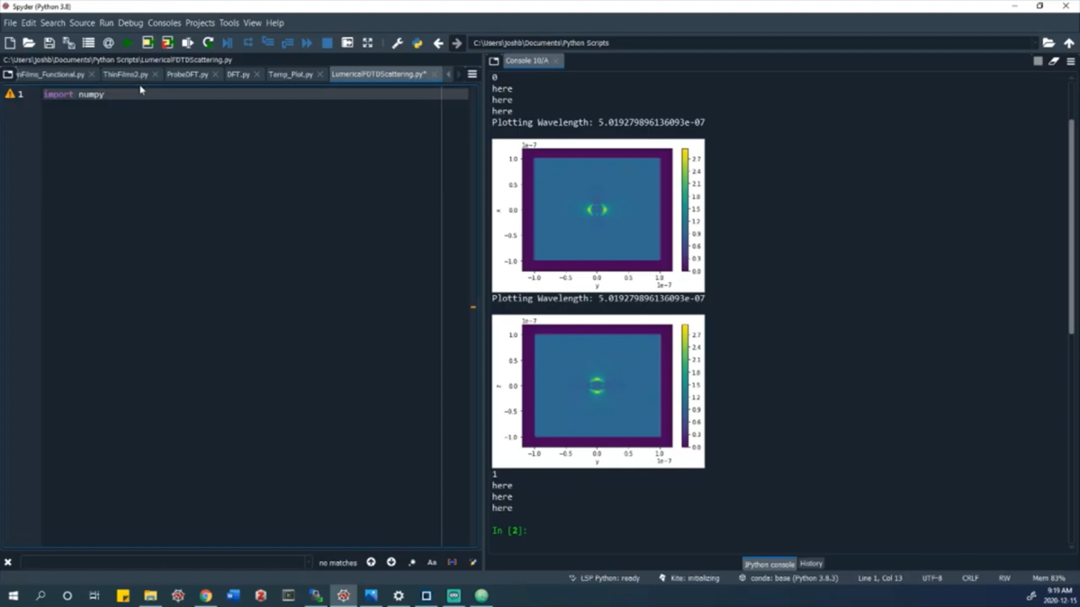Viewport: 1080px width, 607px height.
Task: Click the Kite: initializing status
Action: [689, 578]
